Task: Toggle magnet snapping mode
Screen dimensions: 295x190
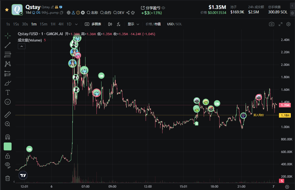Action: (x=8, y=137)
